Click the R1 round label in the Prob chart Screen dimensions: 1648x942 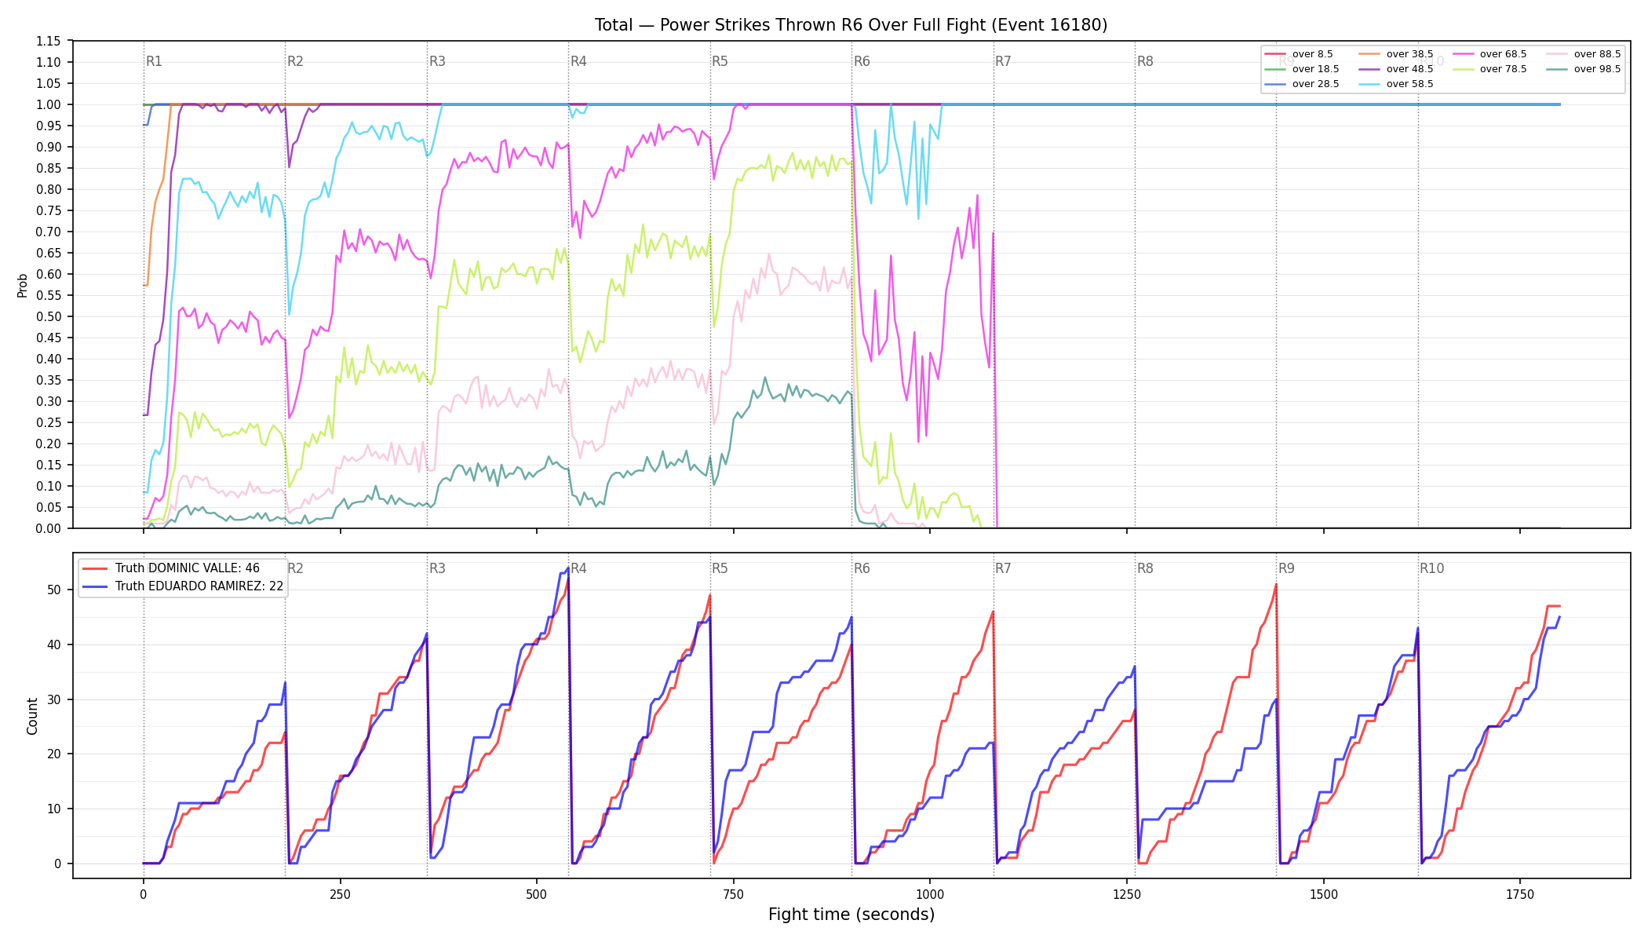154,61
